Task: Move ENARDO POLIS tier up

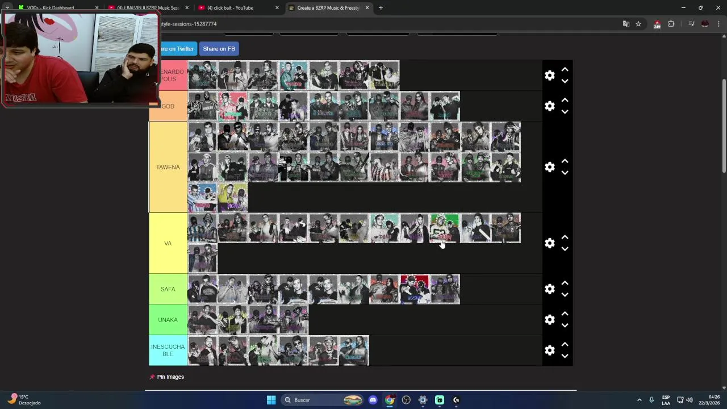Action: [565, 69]
